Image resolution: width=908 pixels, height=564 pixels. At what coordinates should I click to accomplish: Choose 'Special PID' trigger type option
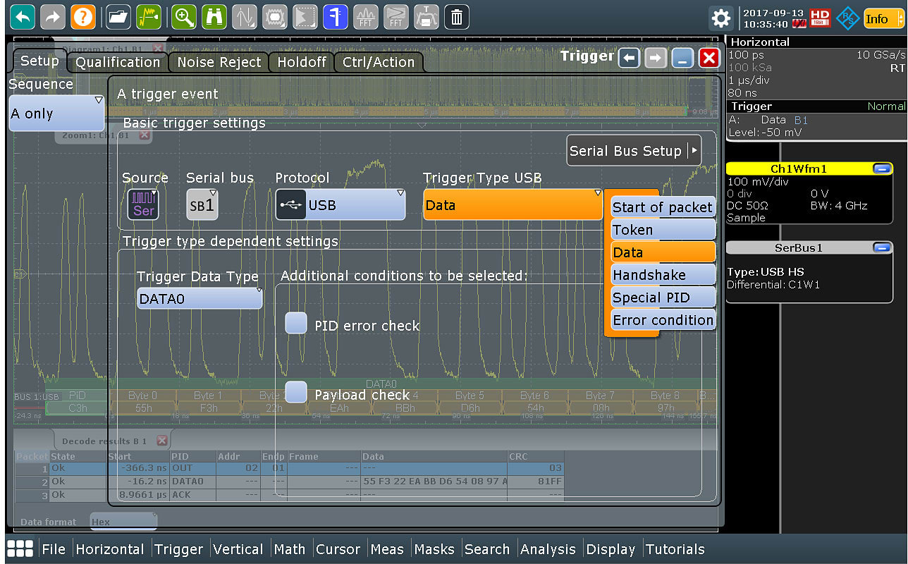pyautogui.click(x=663, y=298)
